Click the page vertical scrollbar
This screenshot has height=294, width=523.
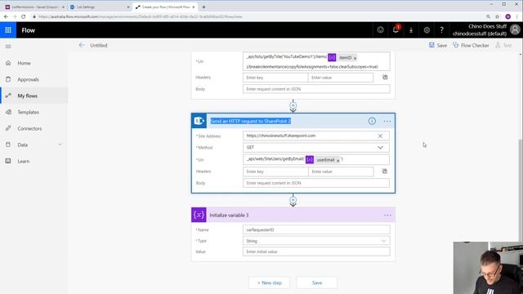(521, 190)
